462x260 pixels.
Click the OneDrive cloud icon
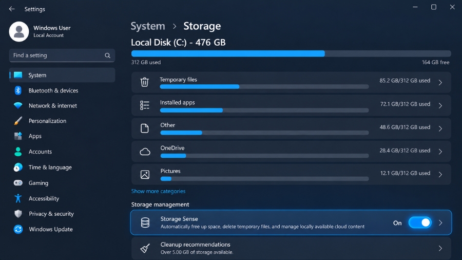point(145,152)
